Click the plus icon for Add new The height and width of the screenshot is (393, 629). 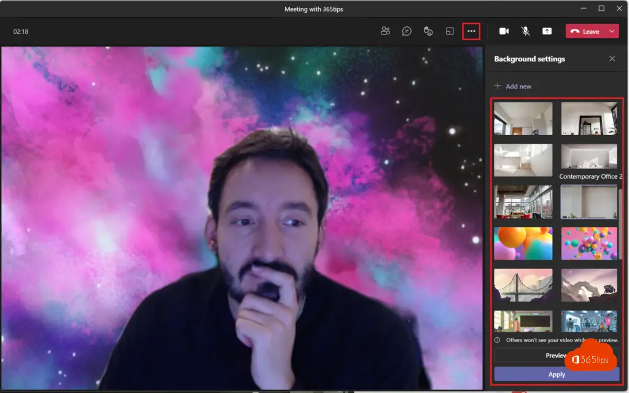pos(498,87)
